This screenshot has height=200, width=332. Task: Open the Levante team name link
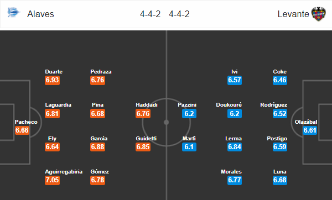click(293, 14)
